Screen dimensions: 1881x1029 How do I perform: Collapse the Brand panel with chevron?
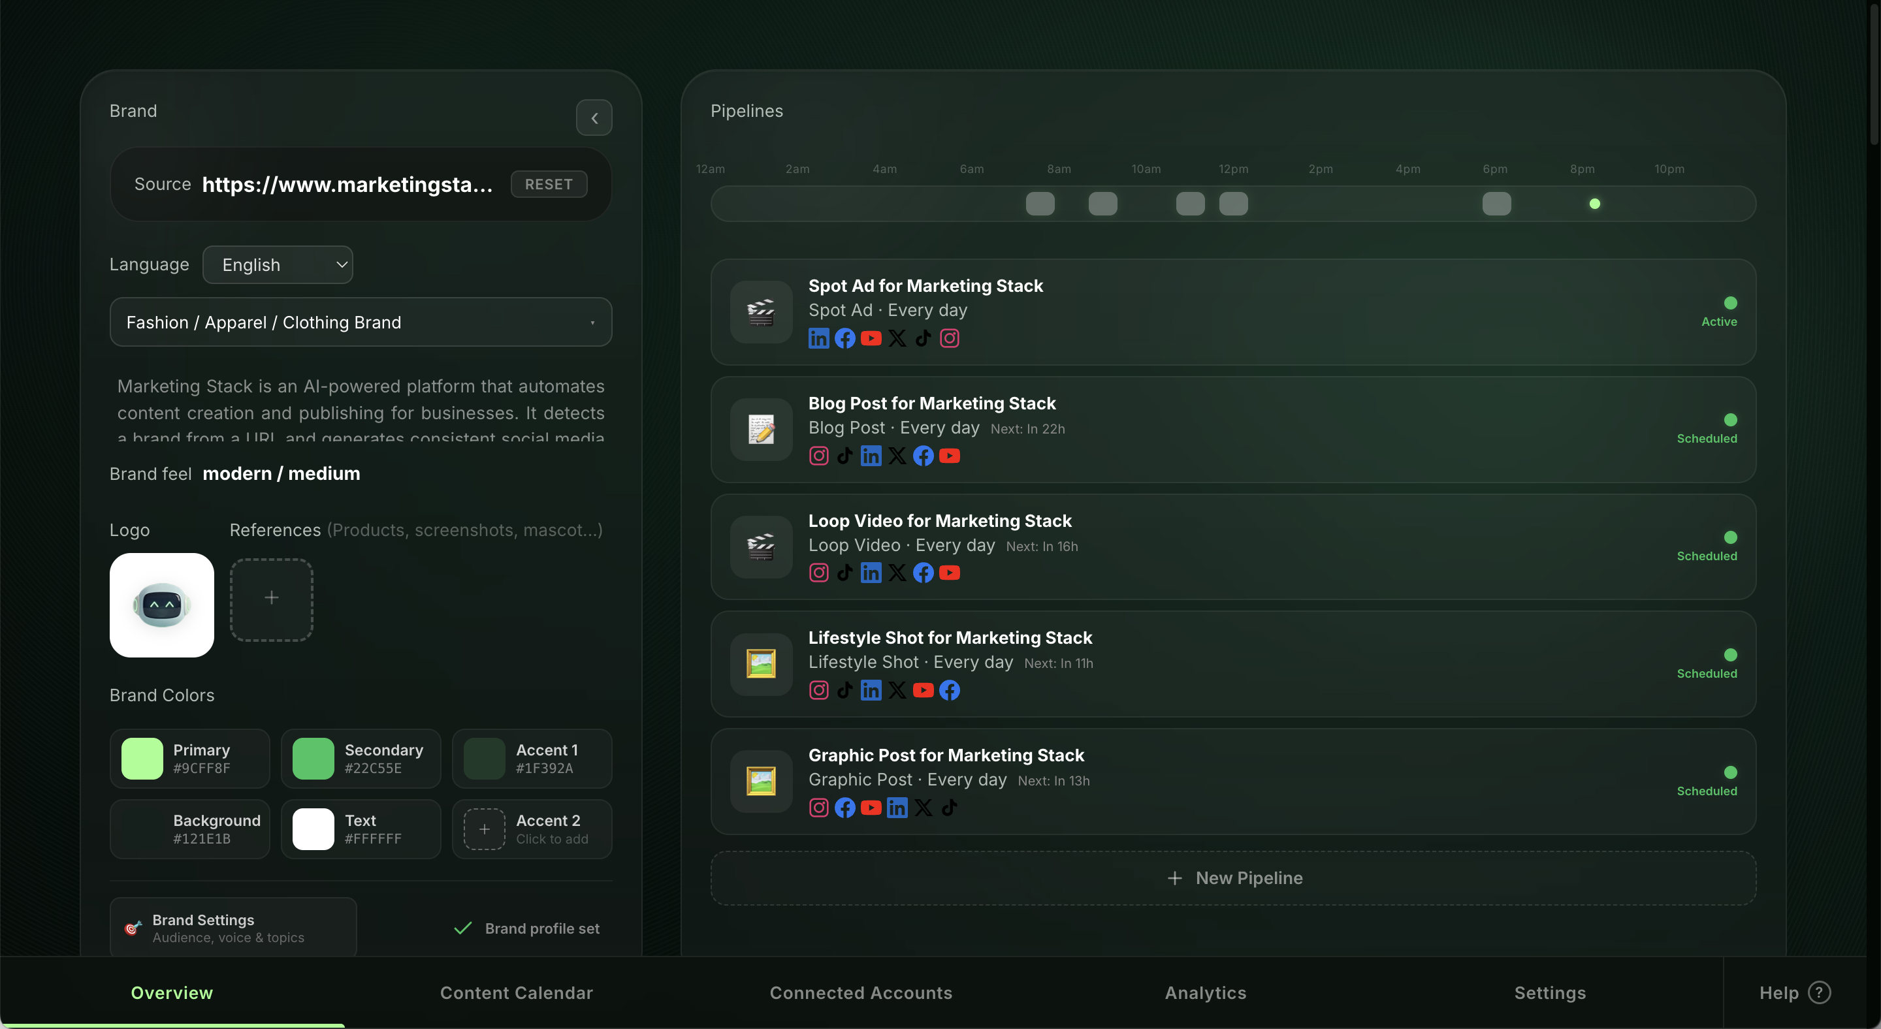pos(594,118)
